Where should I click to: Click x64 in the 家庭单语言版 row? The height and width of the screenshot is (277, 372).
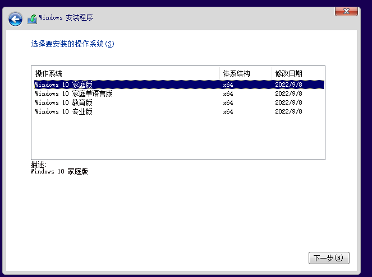[x=228, y=93]
